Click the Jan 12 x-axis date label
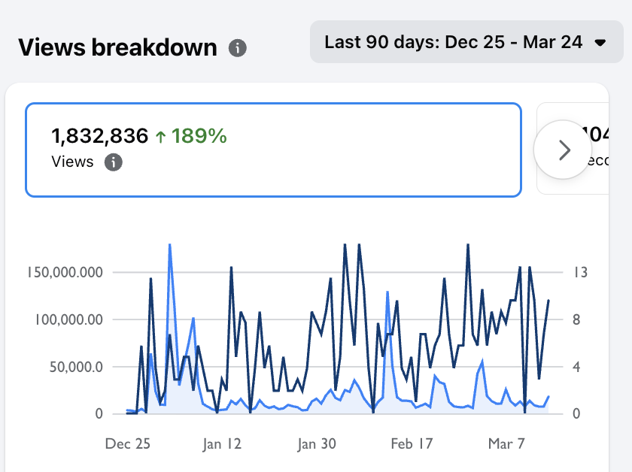This screenshot has width=632, height=472. click(223, 444)
